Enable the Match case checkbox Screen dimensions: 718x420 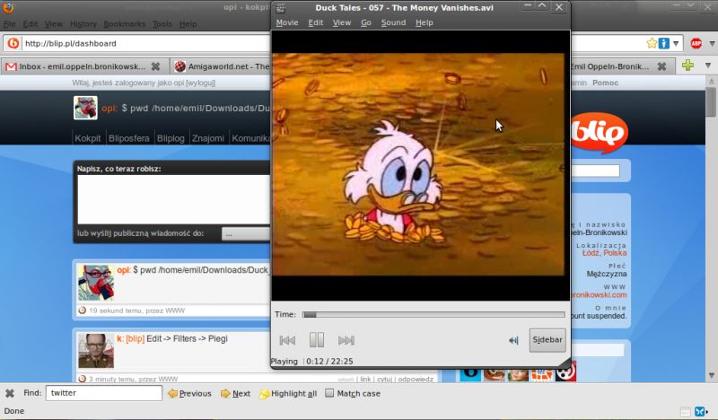(329, 393)
